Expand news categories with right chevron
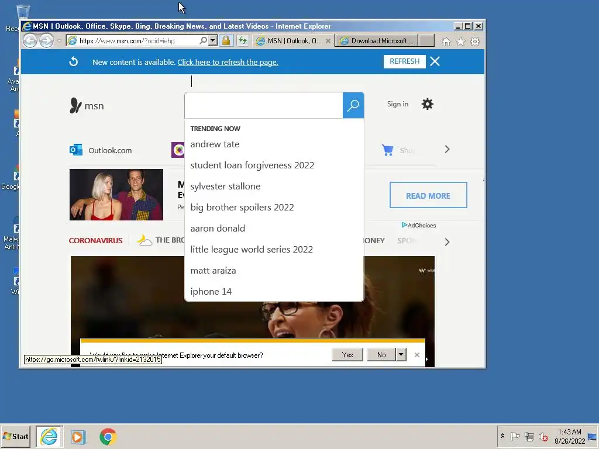Image resolution: width=599 pixels, height=449 pixels. coord(447,241)
